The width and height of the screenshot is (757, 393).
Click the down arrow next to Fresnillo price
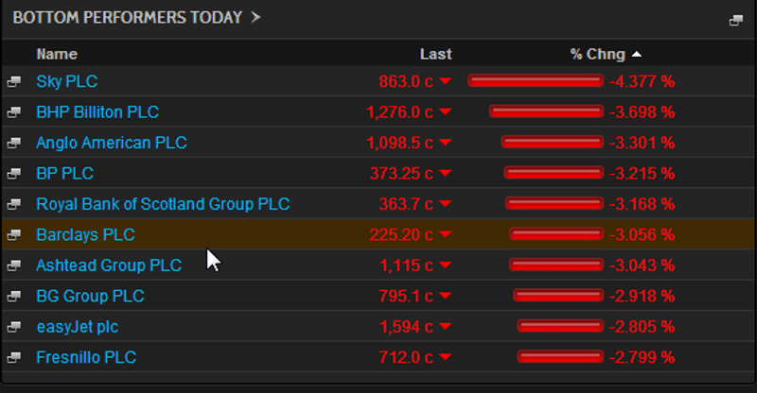pyautogui.click(x=445, y=357)
